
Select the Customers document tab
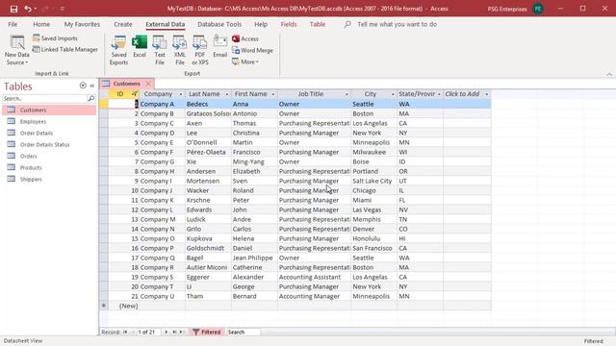pos(126,84)
